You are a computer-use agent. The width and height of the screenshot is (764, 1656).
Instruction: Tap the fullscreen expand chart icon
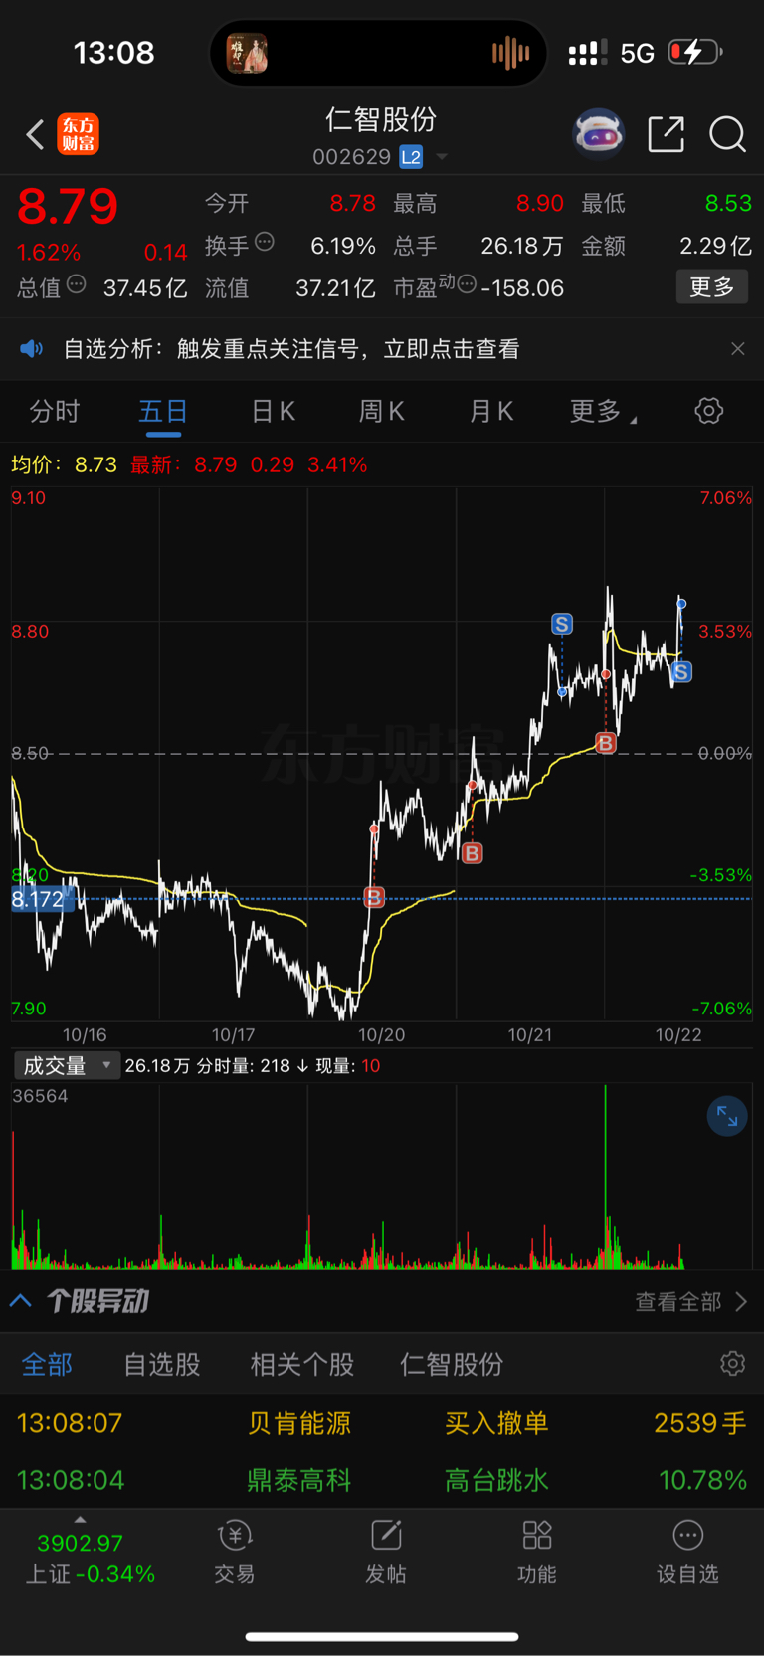pyautogui.click(x=727, y=1117)
